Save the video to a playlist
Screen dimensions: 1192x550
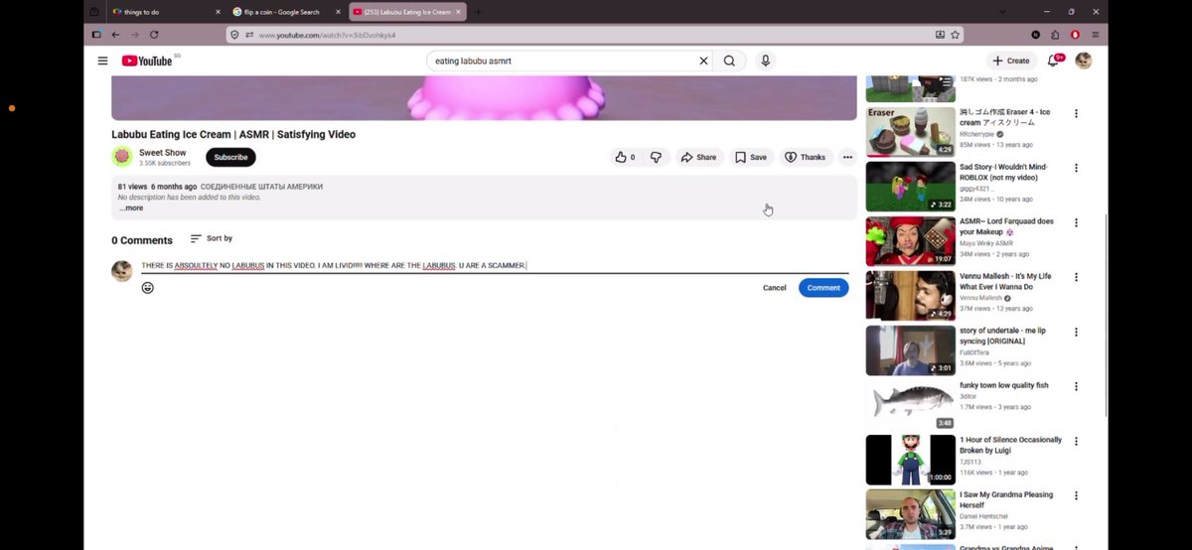pos(751,157)
